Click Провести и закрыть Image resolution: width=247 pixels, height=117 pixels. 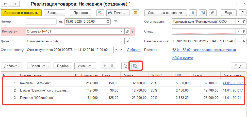click(21, 13)
